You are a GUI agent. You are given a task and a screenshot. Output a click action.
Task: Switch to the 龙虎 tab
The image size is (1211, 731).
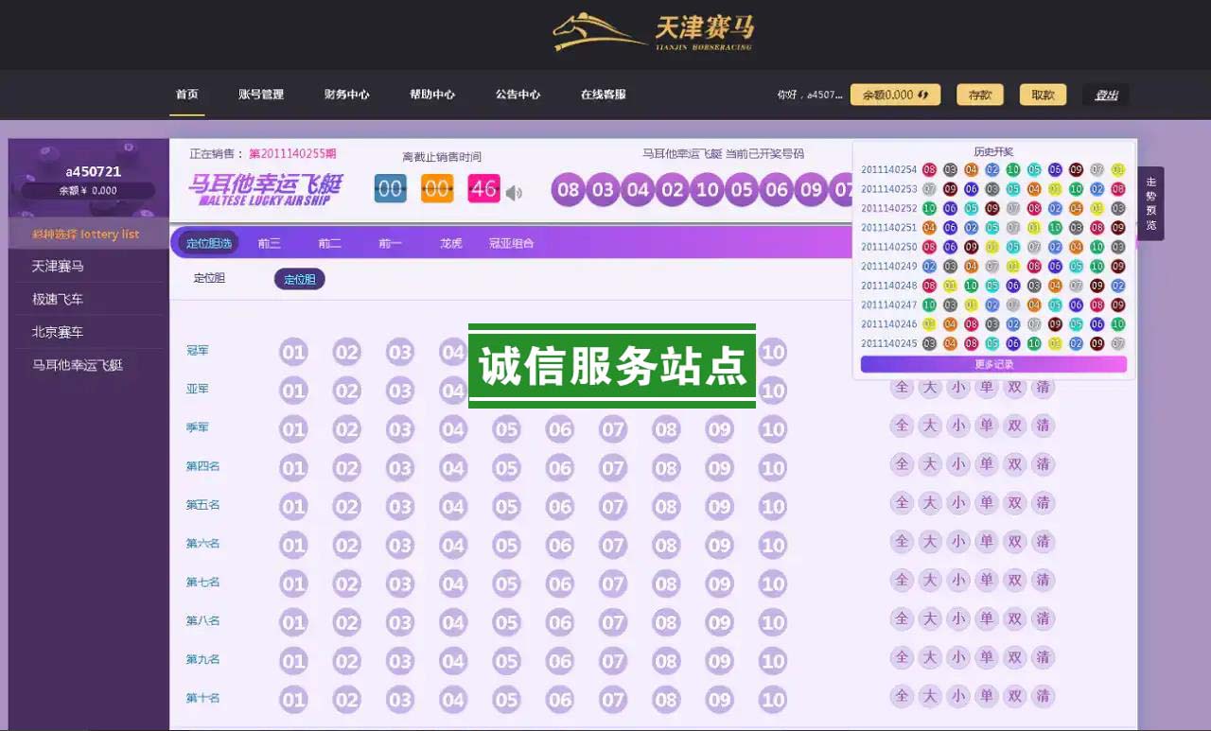(x=450, y=243)
